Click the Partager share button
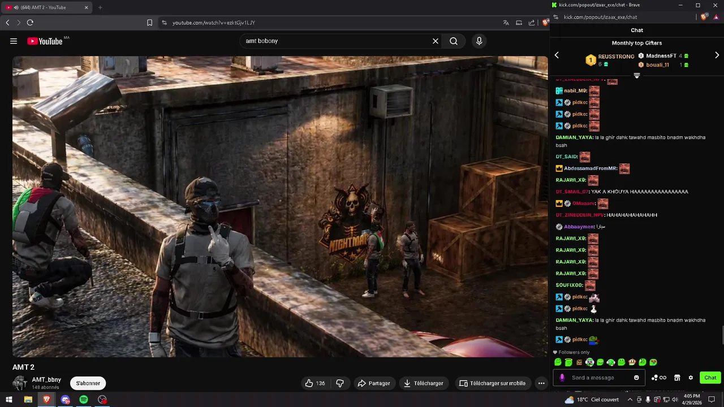The image size is (724, 407). pyautogui.click(x=374, y=383)
